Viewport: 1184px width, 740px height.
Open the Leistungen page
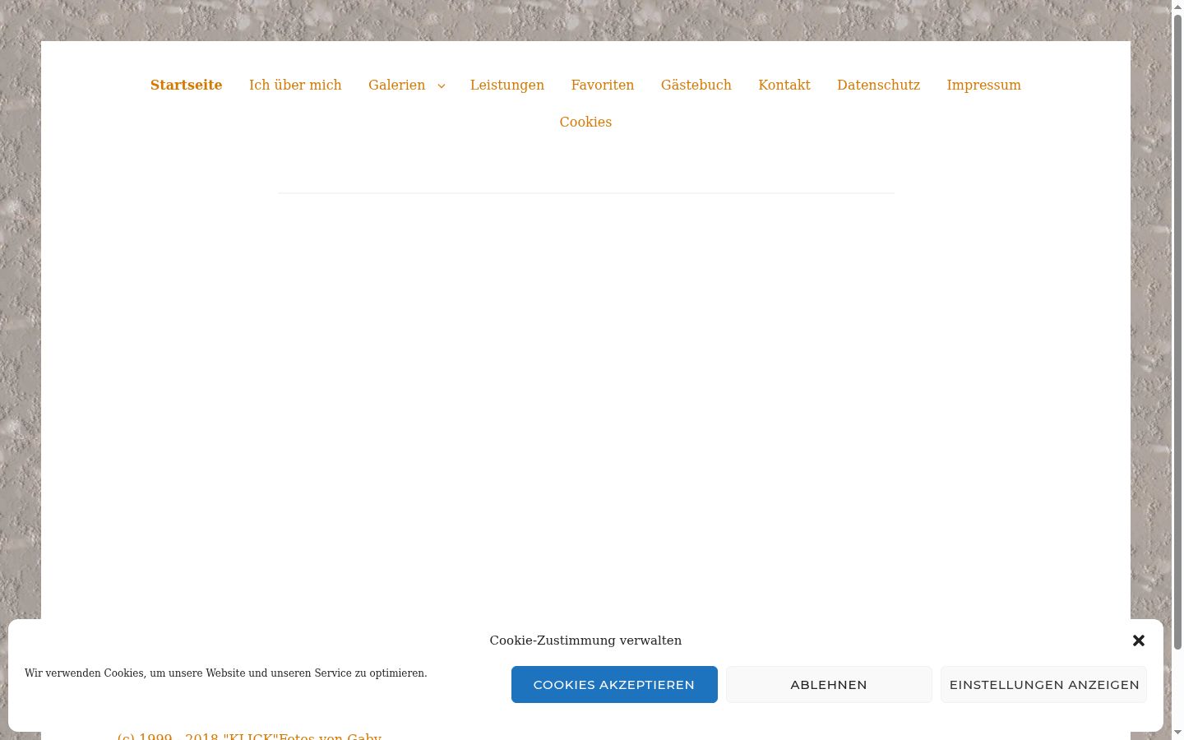tap(507, 85)
